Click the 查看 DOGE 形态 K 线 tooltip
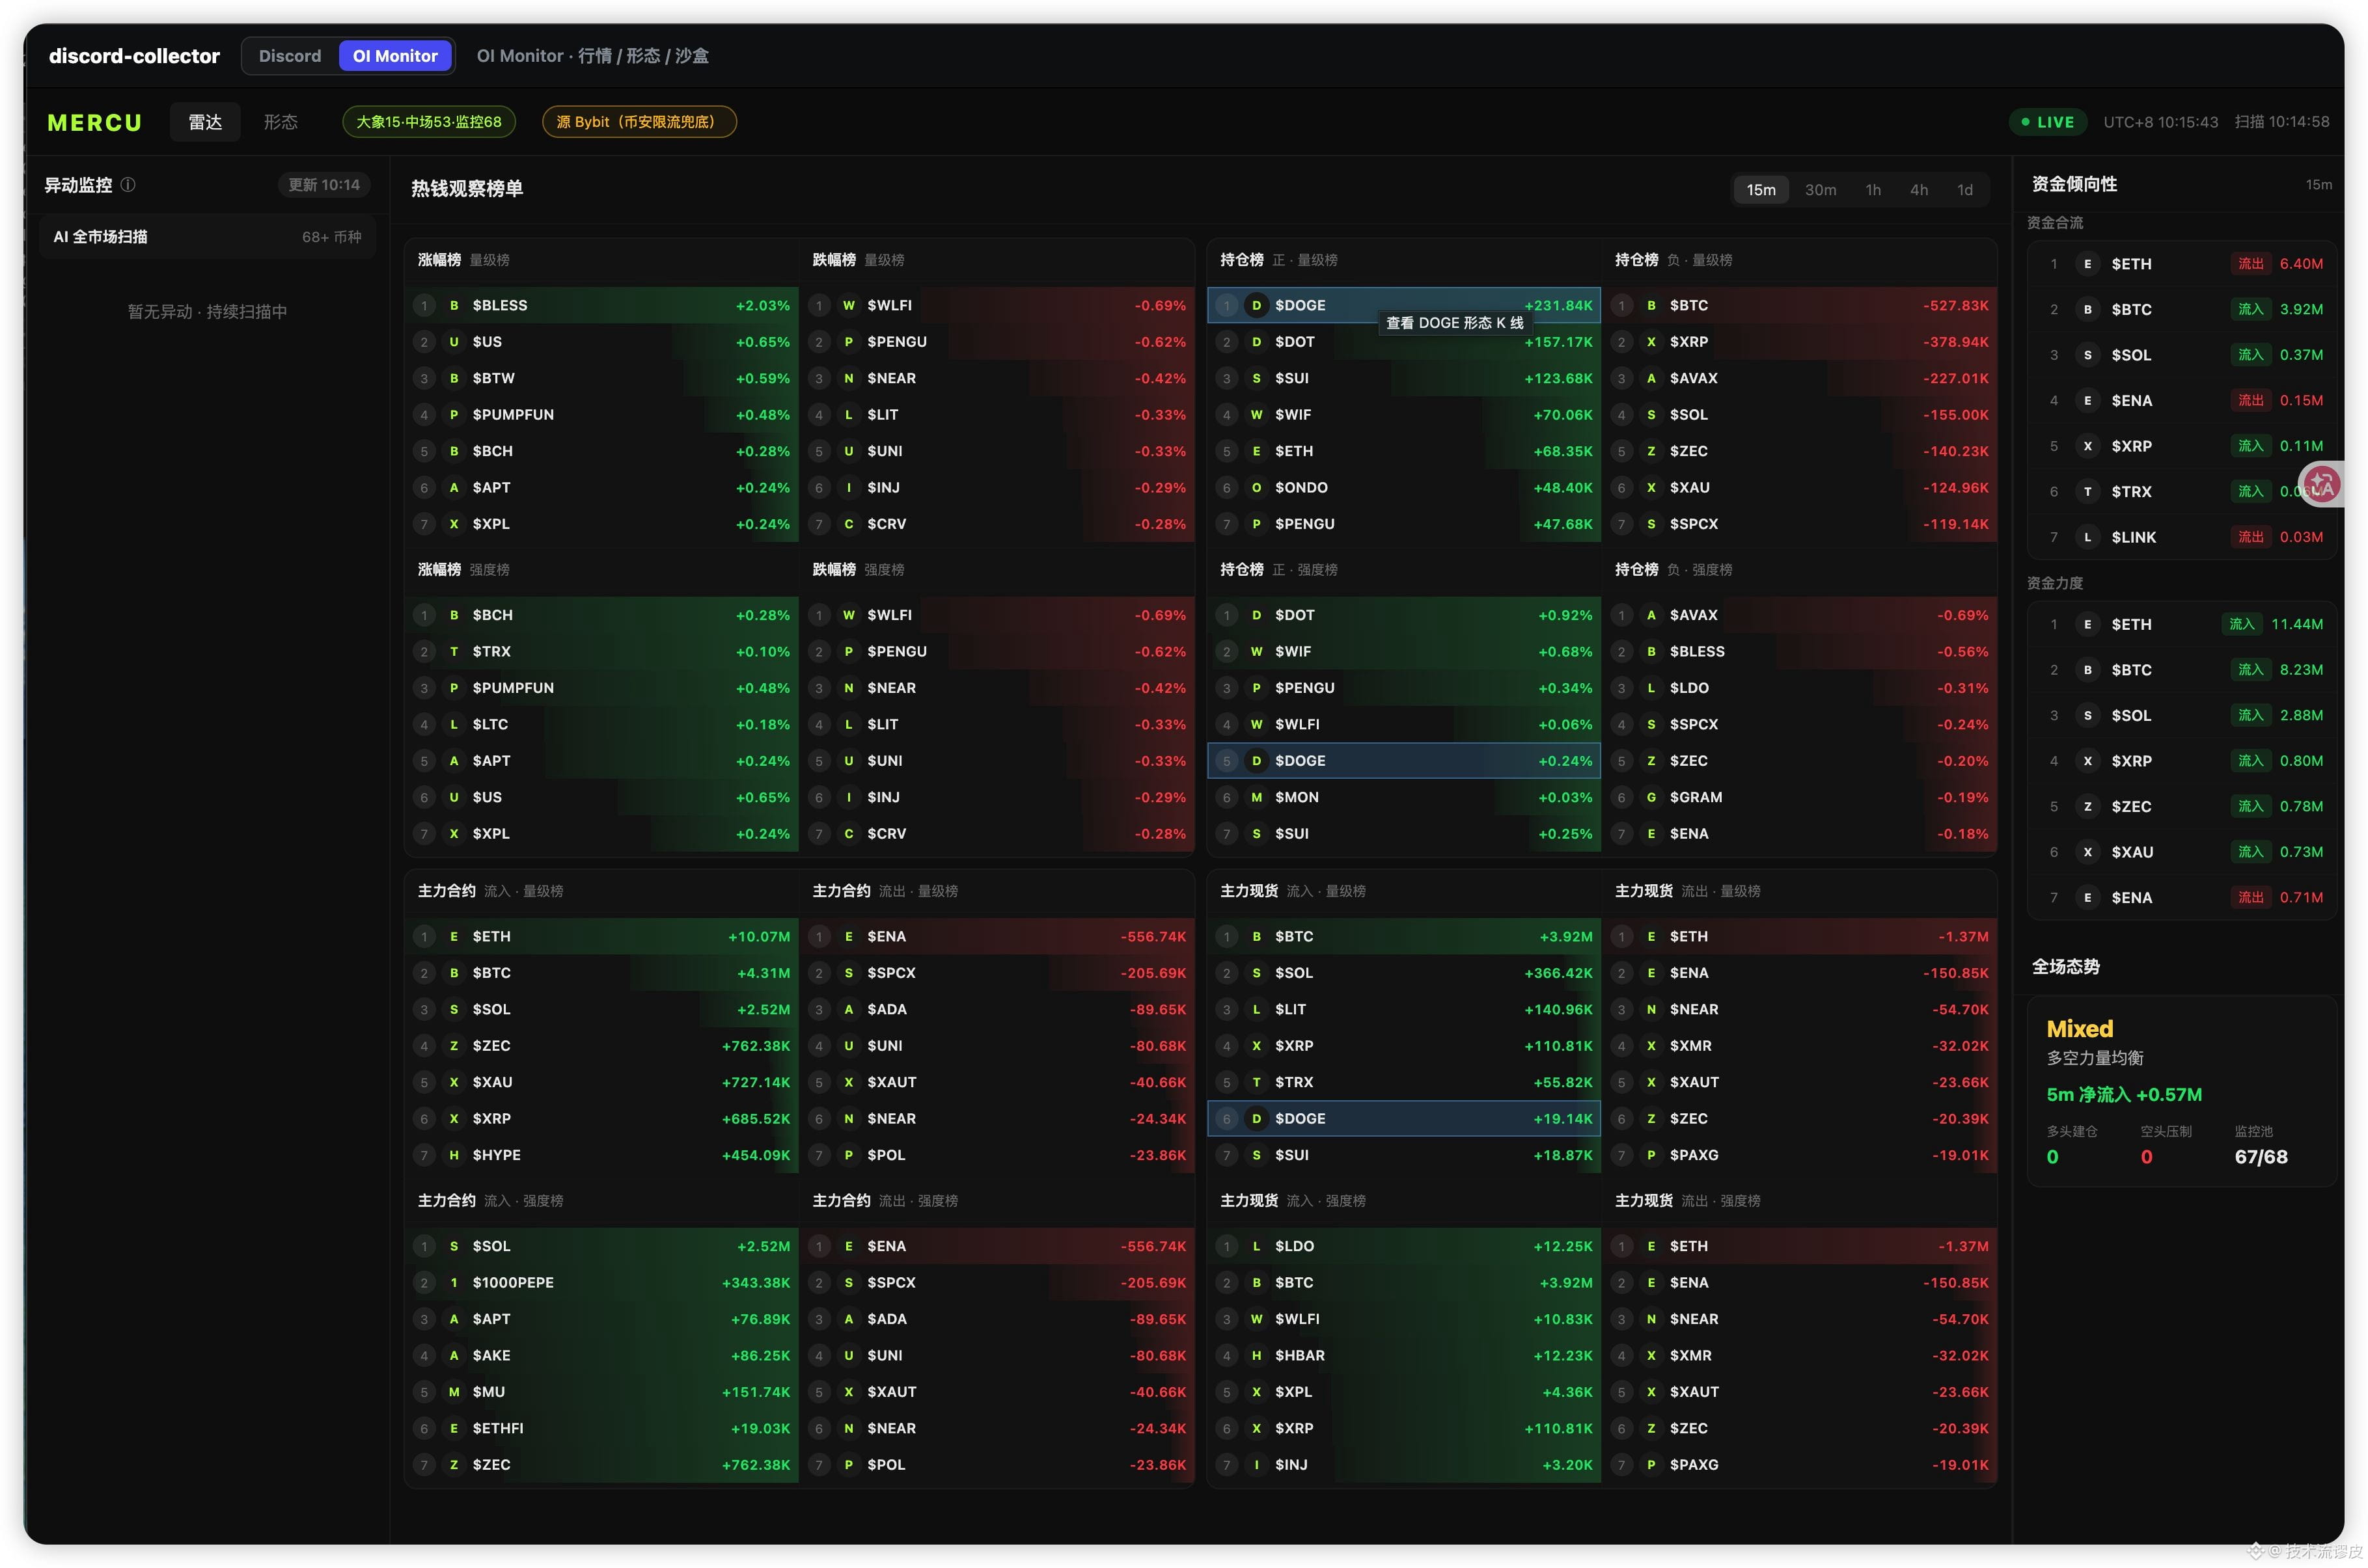The width and height of the screenshot is (2368, 1568). [x=1455, y=323]
